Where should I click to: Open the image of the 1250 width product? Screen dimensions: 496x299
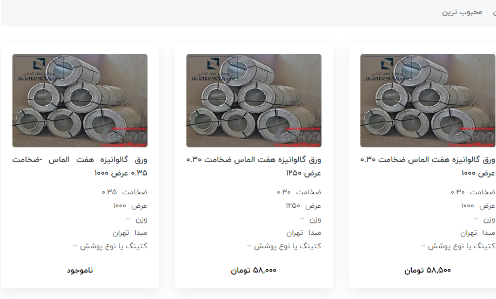point(254,100)
